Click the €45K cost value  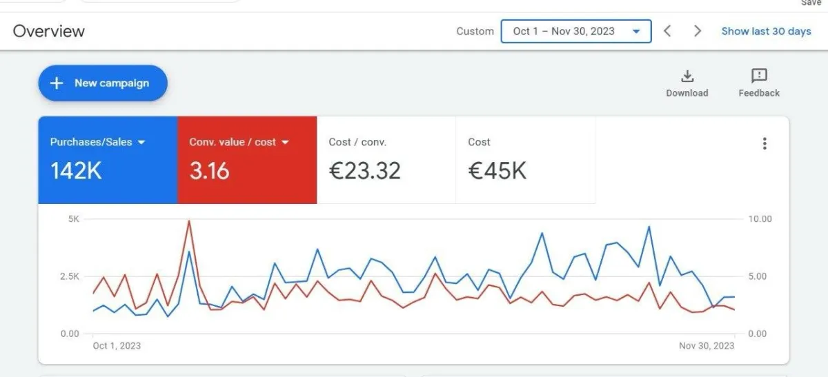[497, 171]
